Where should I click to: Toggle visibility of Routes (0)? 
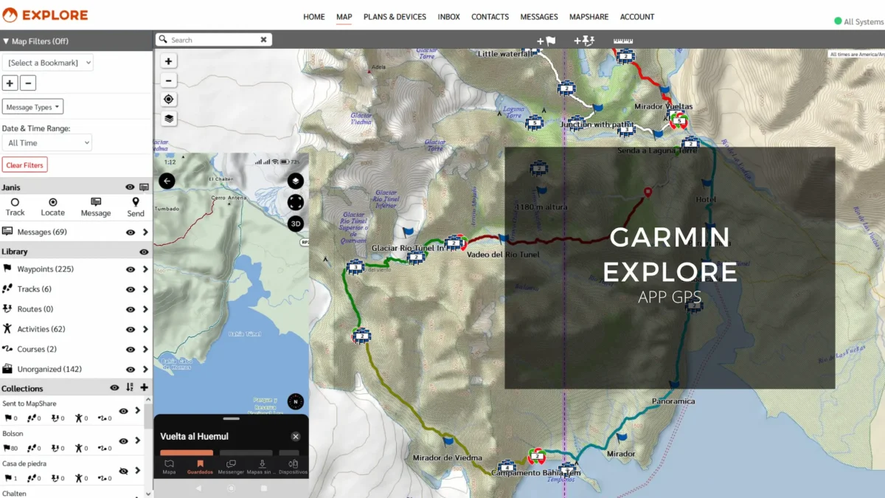(131, 309)
